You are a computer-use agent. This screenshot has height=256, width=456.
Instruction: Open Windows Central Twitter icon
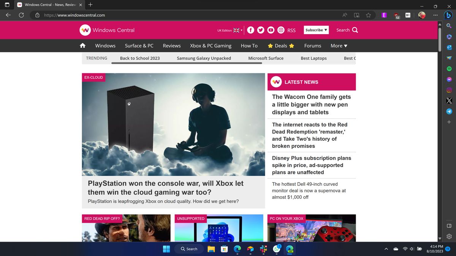[x=261, y=30]
